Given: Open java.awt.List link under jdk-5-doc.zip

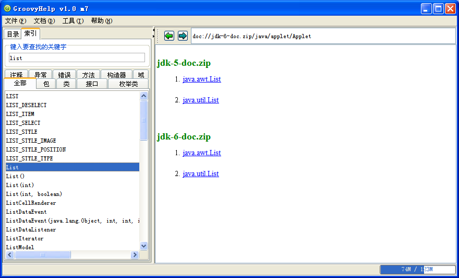Looking at the screenshot, I should coord(202,79).
